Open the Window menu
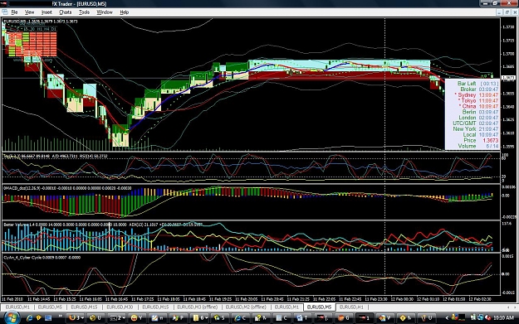Screen dimensions: 519x324 pos(105,12)
